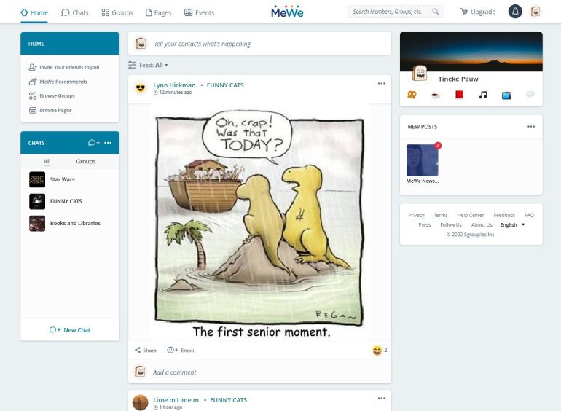Image resolution: width=561 pixels, height=411 pixels.
Task: Click the speech bubble icon on profile card
Action: pyautogui.click(x=530, y=94)
